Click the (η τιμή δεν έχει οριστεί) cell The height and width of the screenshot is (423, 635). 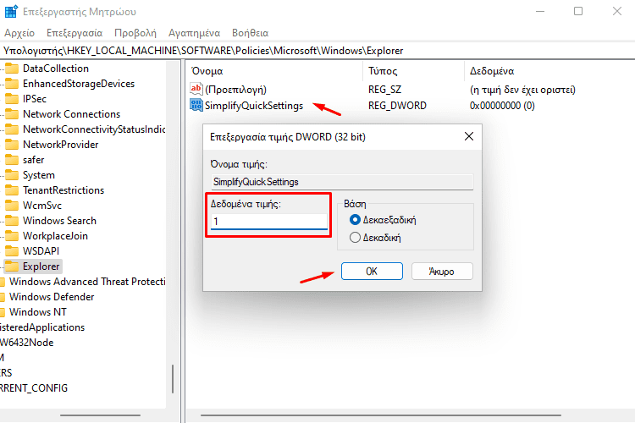[522, 90]
